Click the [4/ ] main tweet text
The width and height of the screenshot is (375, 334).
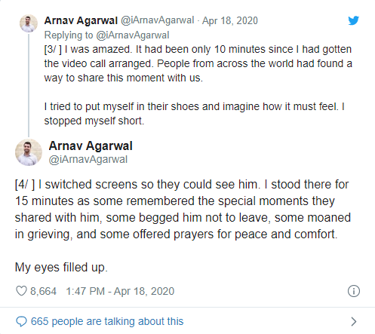183,209
